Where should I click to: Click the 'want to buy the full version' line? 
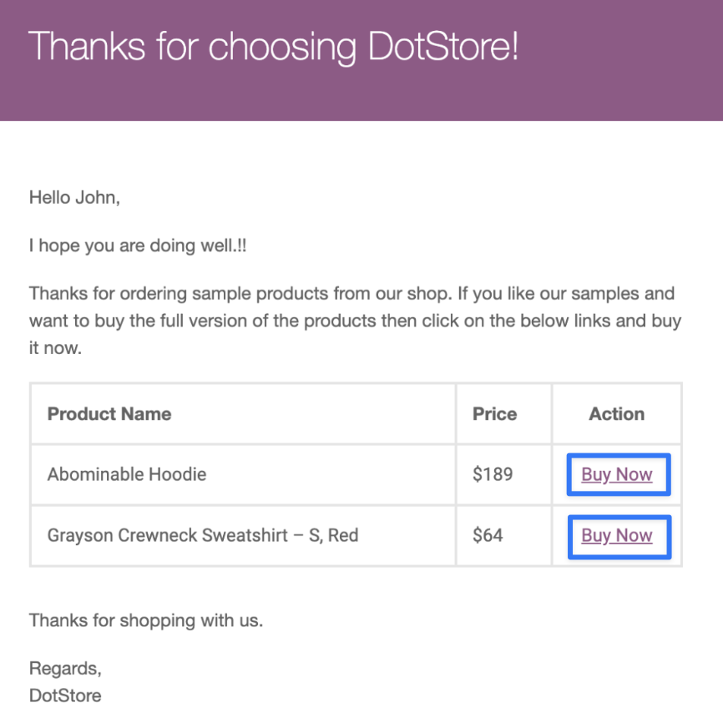[x=355, y=321]
